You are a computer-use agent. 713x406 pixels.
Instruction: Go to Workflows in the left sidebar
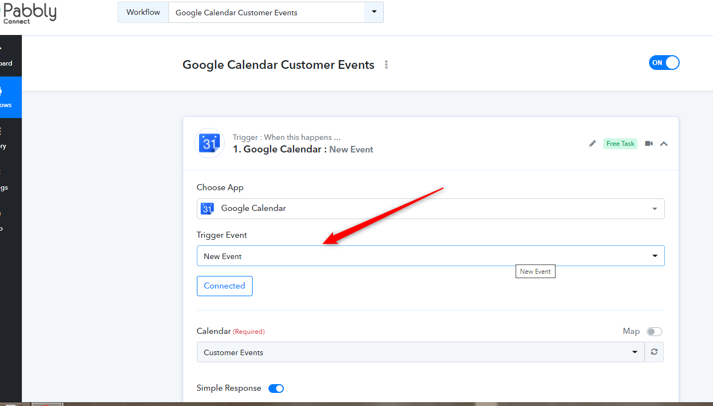click(10, 97)
